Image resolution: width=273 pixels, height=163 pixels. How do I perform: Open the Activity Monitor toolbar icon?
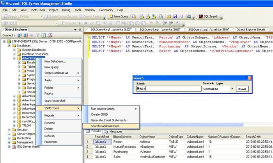tap(188, 16)
